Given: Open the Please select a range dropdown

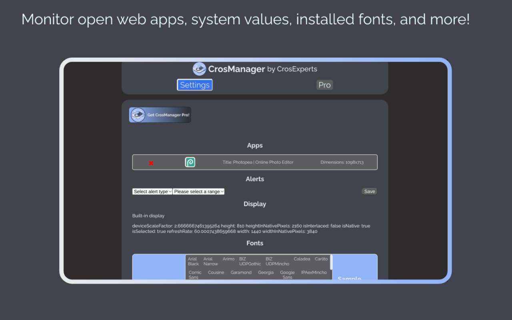Looking at the screenshot, I should click(x=199, y=192).
